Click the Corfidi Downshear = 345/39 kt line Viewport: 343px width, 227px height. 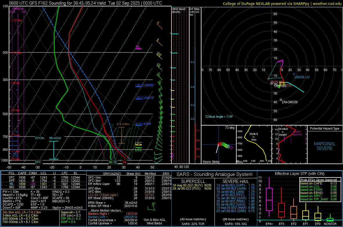tap(113, 220)
